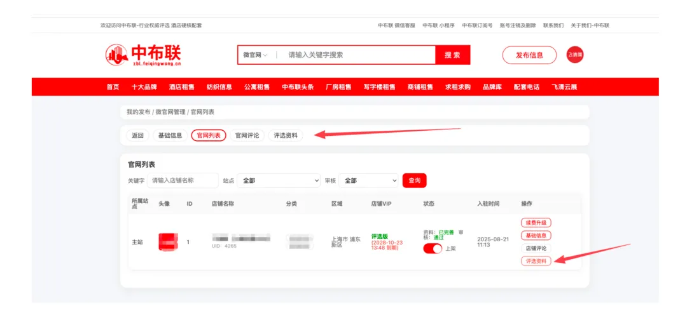
Task: Open the 评选资料 tab
Action: pyautogui.click(x=286, y=135)
